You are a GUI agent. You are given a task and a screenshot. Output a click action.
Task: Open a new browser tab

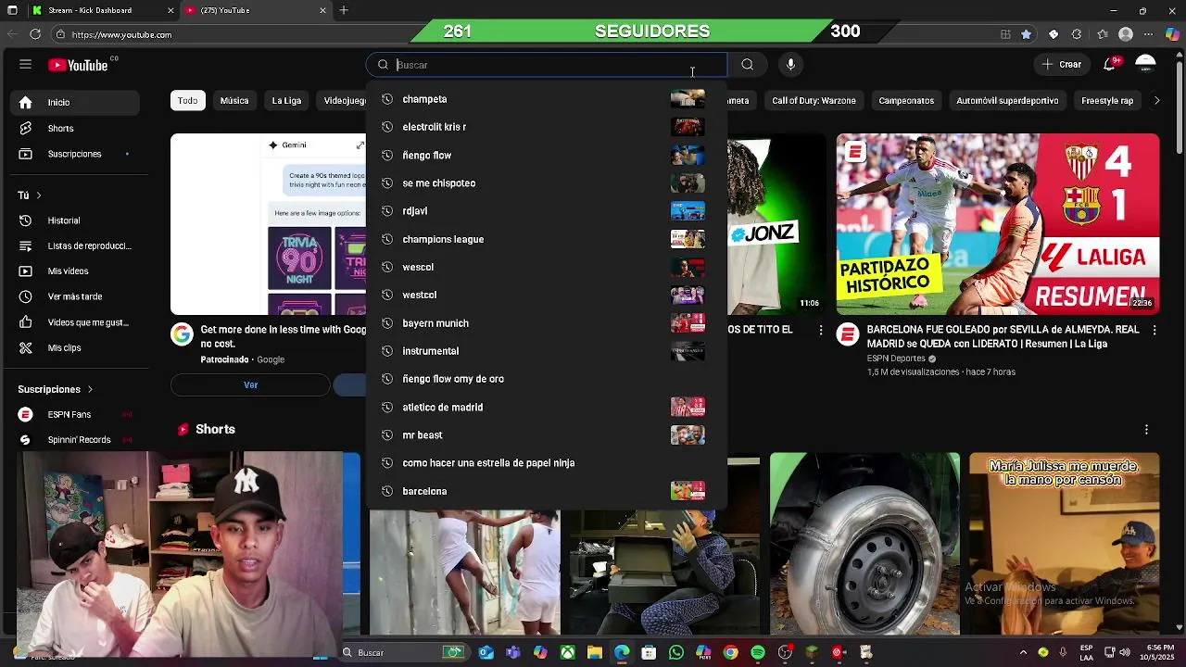point(344,10)
